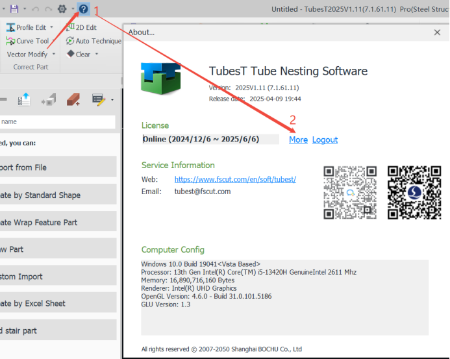Click the Memory bytes line

click(x=188, y=280)
